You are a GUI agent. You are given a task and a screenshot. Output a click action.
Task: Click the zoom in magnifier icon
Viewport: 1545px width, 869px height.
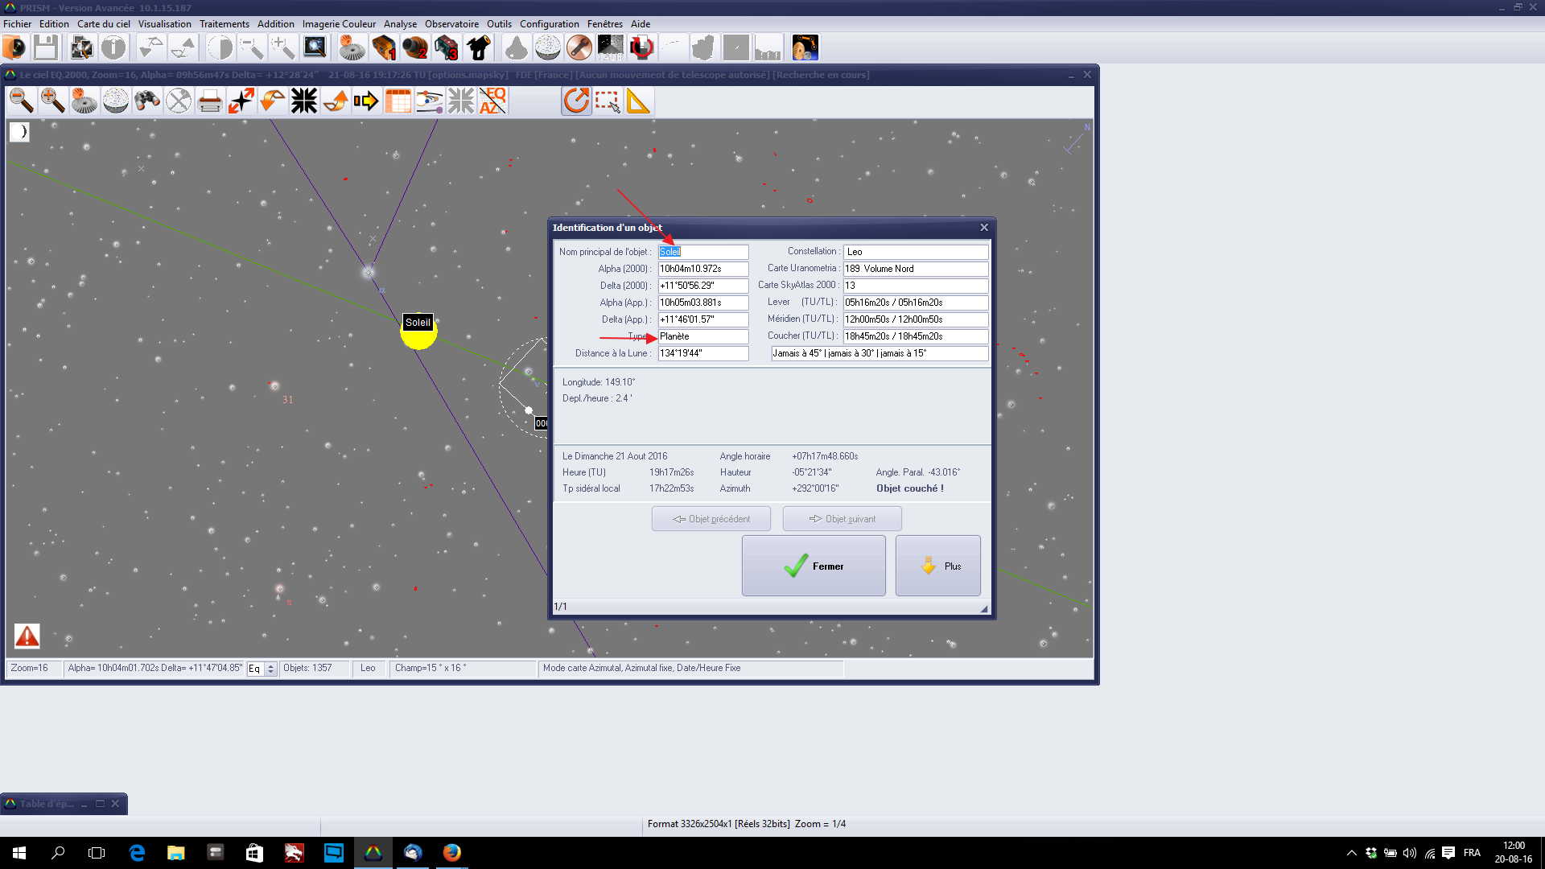(53, 101)
